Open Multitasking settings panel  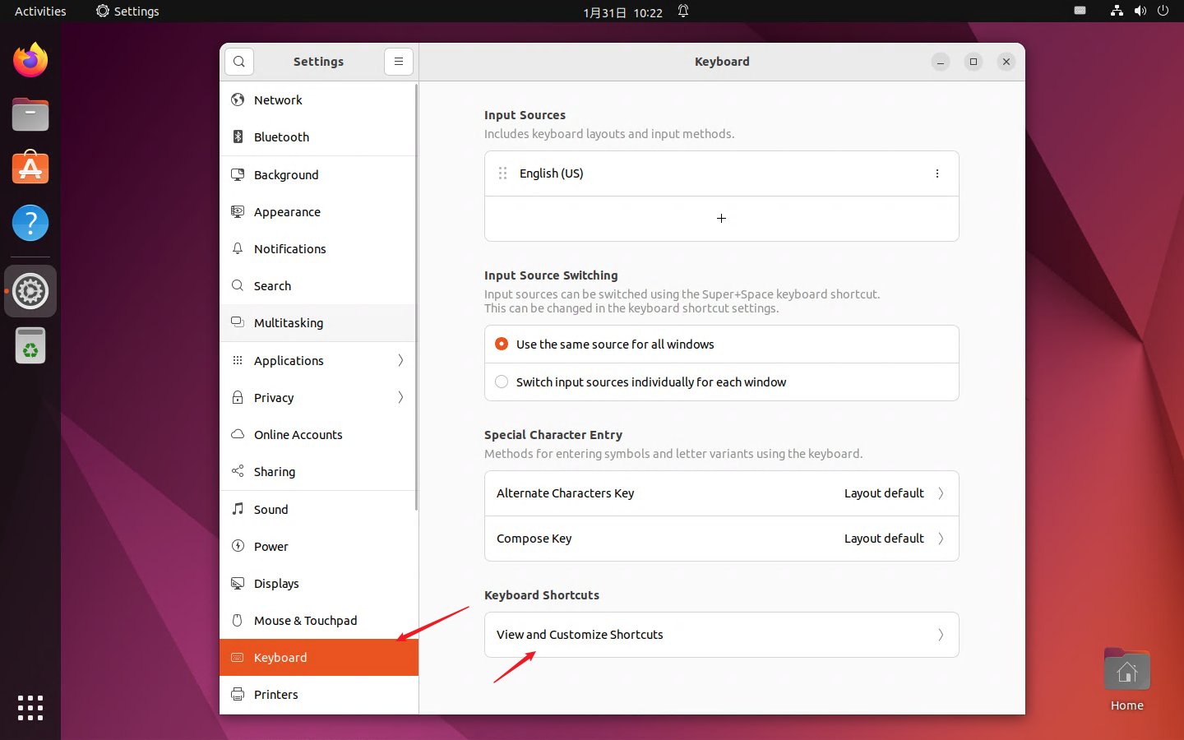(319, 322)
